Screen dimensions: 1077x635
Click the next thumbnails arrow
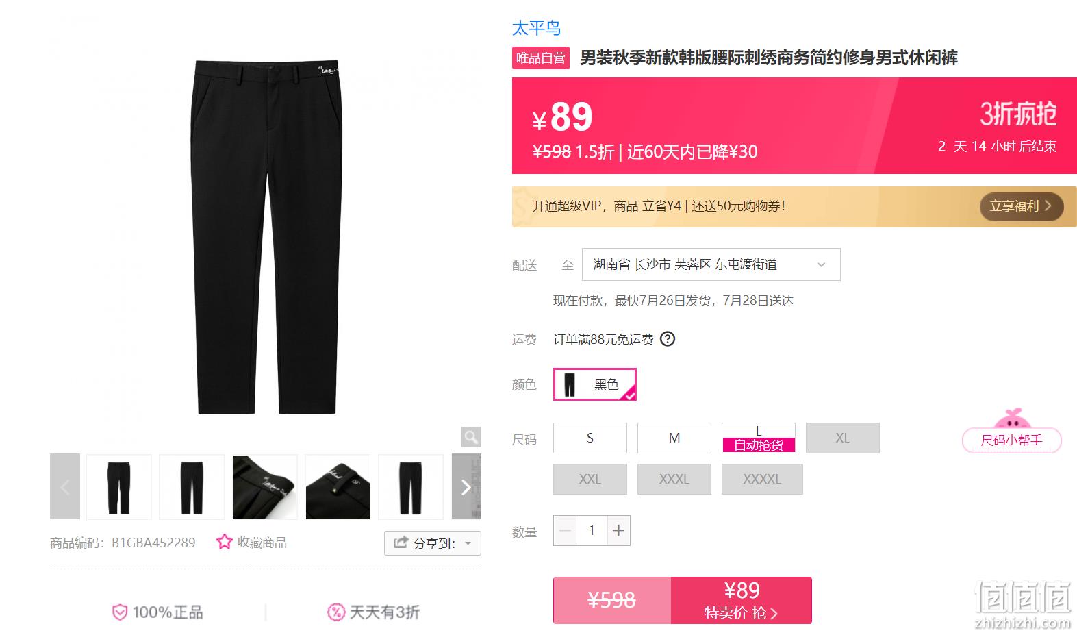(x=466, y=486)
